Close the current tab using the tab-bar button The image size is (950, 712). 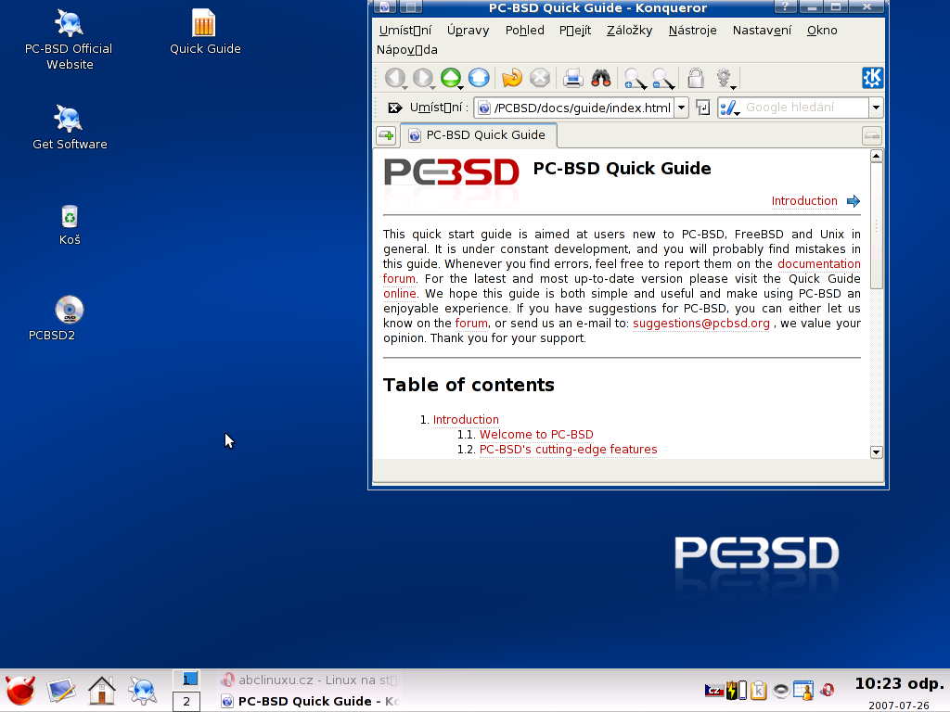[x=872, y=135]
